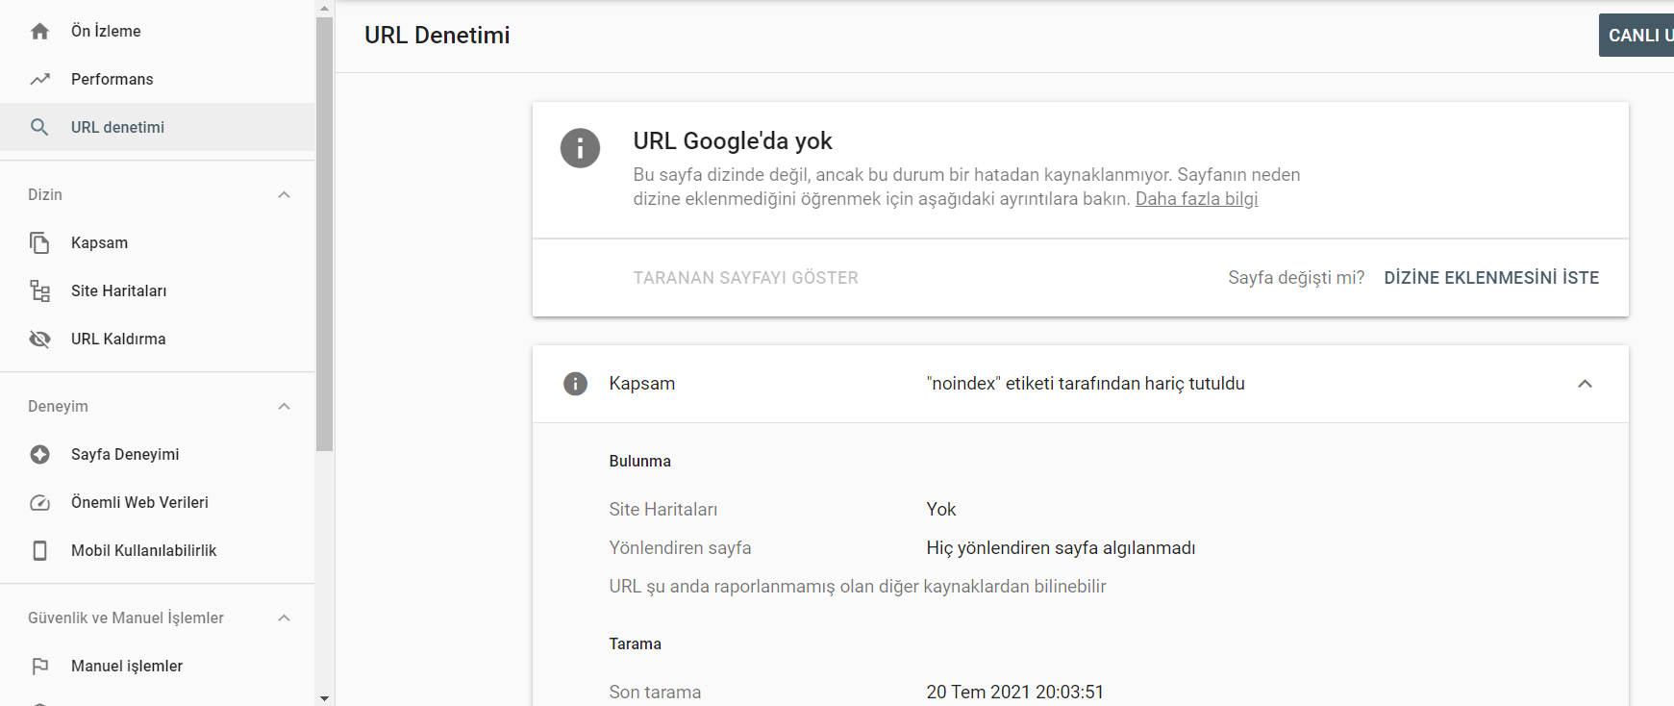Click sidebar scrollbar up arrow
The image size is (1674, 706).
click(x=324, y=8)
